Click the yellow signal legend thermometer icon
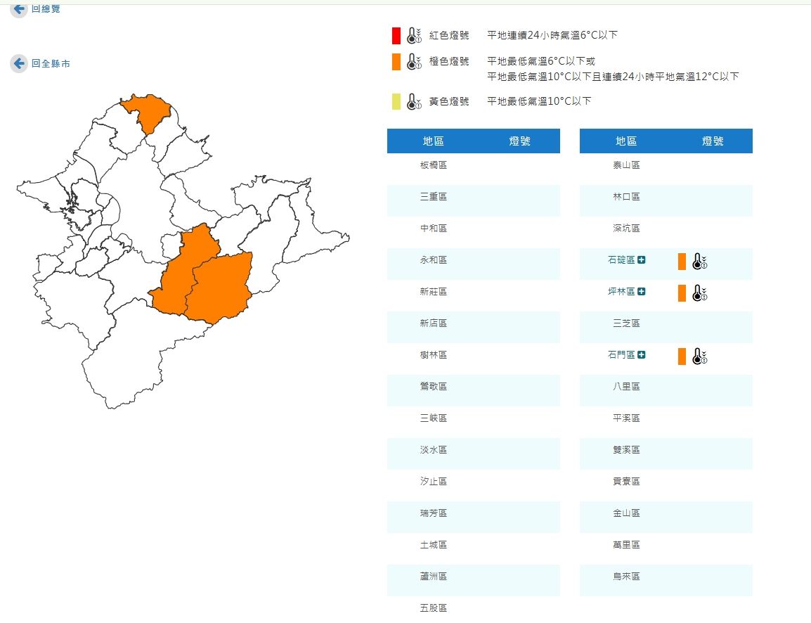 (x=414, y=102)
